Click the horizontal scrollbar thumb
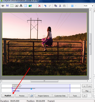 tap(45, 81)
